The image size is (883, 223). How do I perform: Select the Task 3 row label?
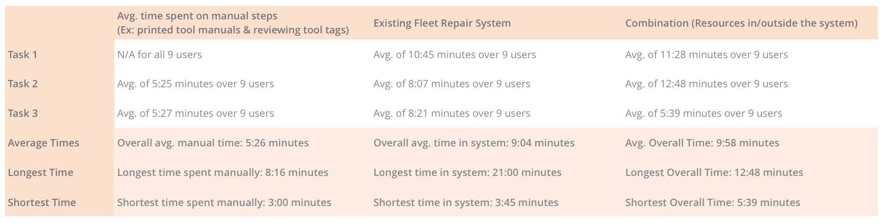[x=22, y=113]
